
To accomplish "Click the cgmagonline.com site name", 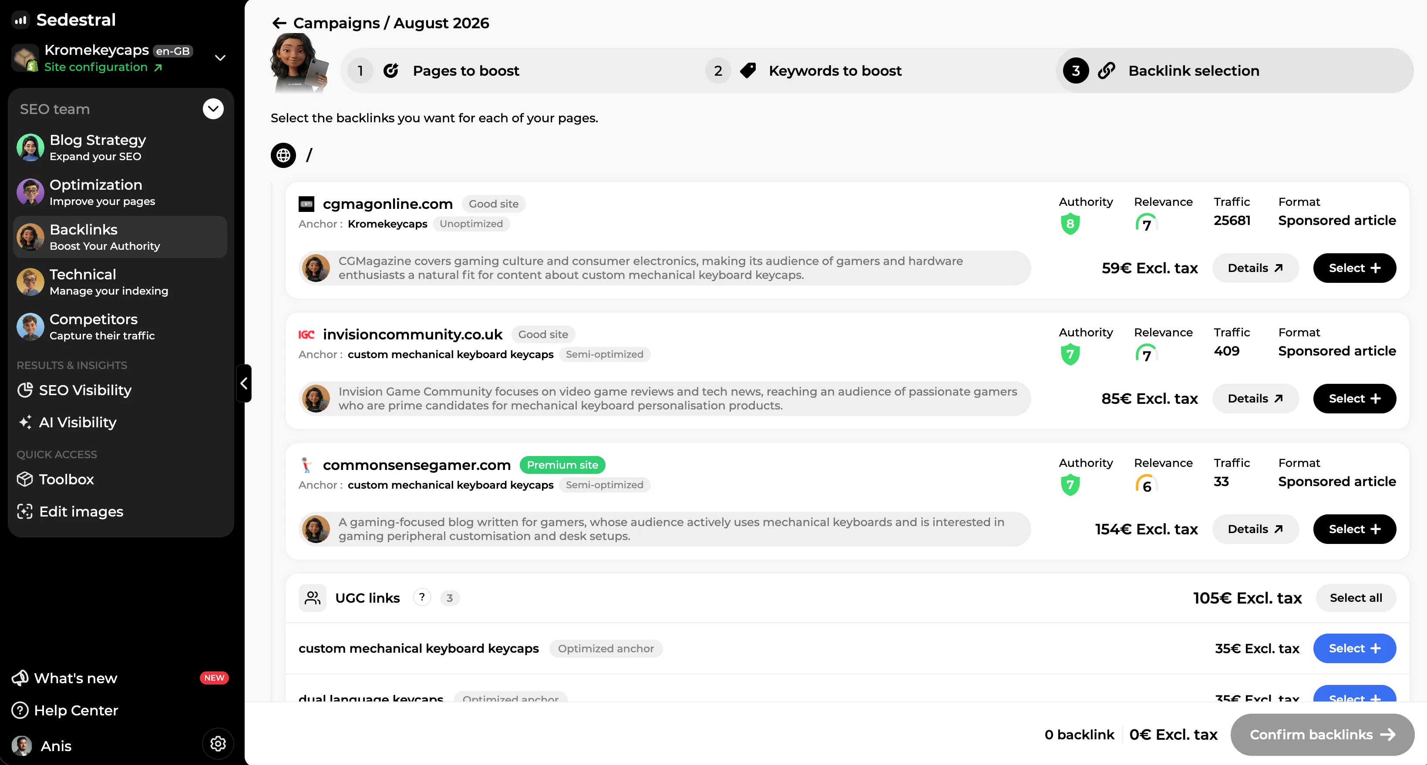I will [388, 204].
